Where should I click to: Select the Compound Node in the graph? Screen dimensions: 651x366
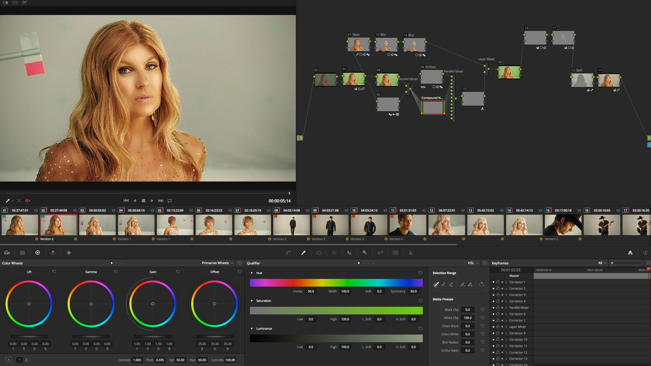tap(433, 108)
